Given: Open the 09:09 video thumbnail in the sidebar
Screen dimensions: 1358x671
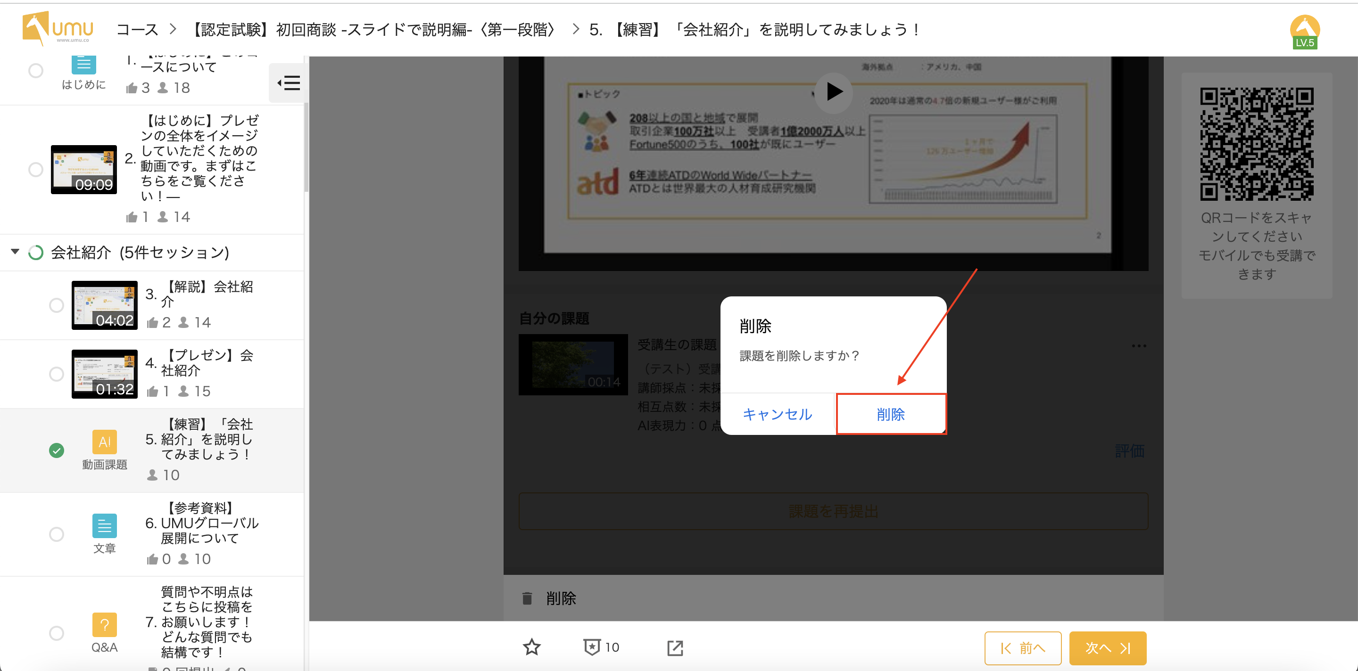Looking at the screenshot, I should tap(84, 170).
